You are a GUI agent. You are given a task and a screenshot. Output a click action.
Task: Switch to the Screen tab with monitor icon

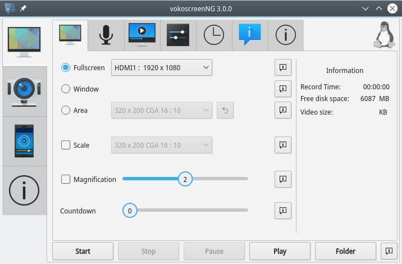tap(70, 35)
